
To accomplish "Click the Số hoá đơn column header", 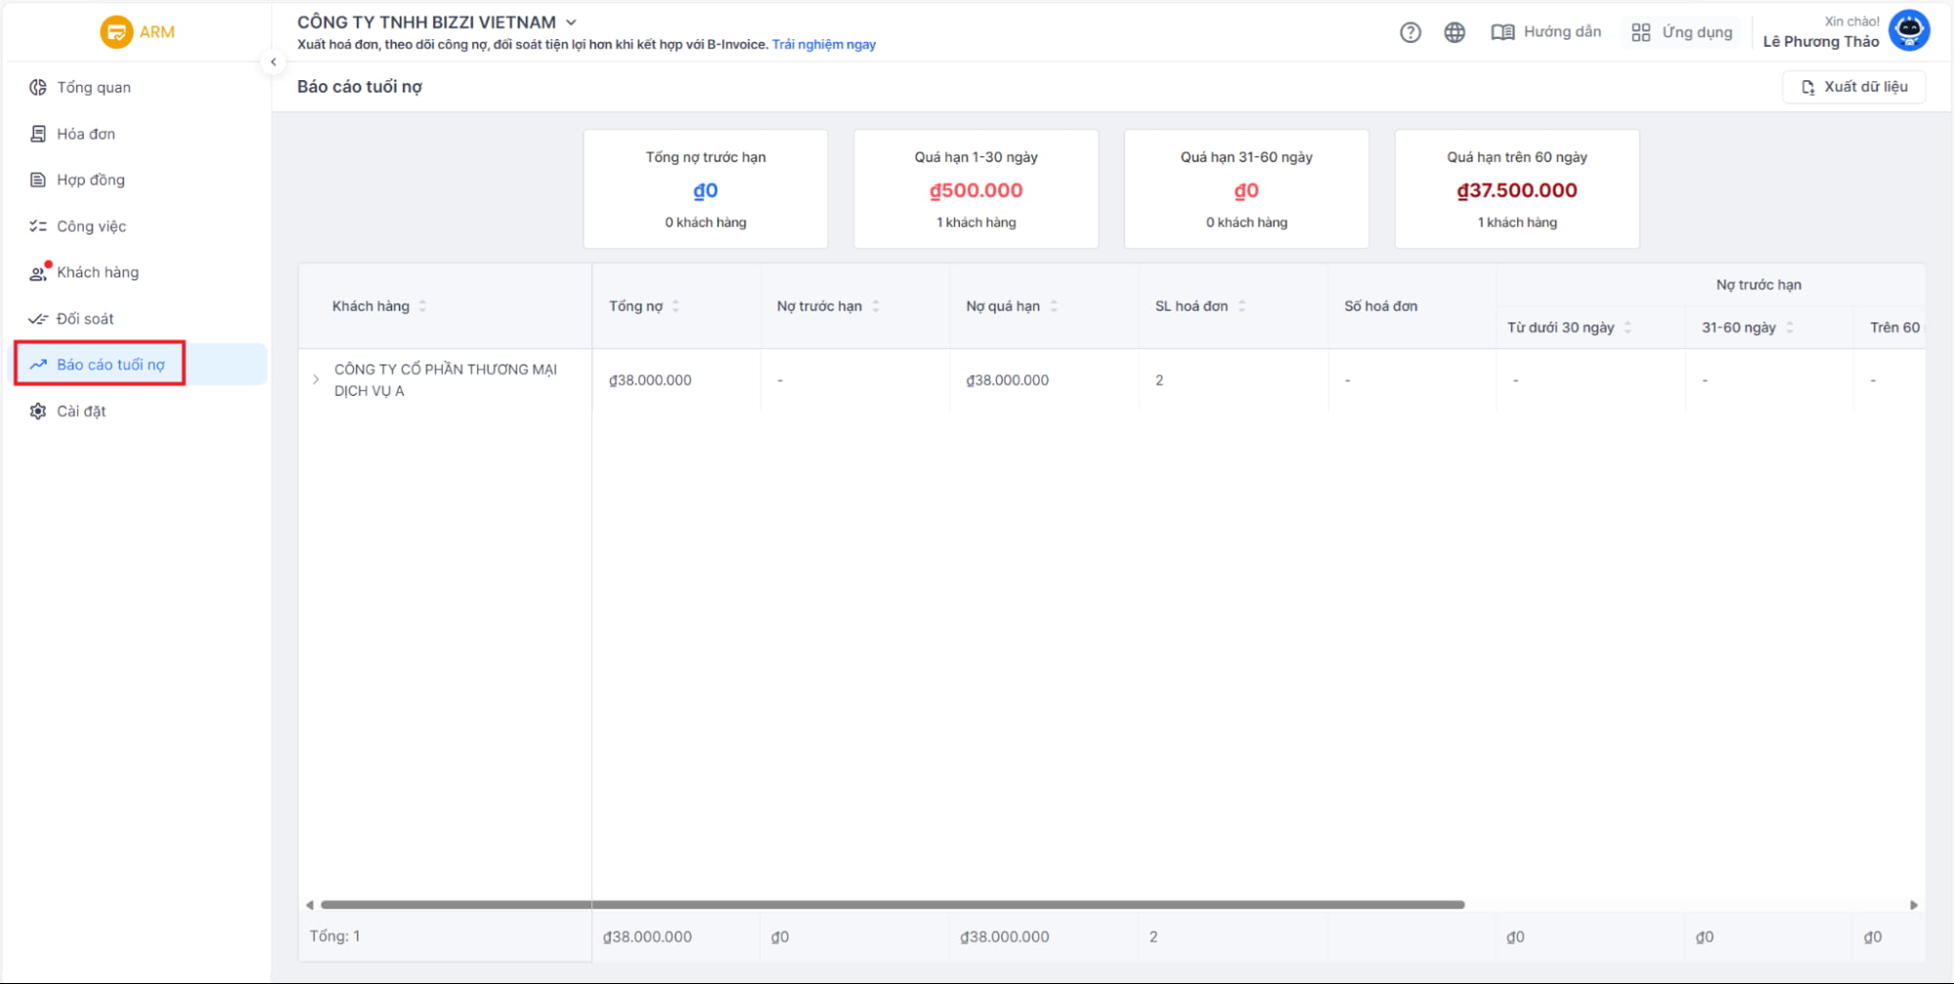I will (x=1381, y=306).
